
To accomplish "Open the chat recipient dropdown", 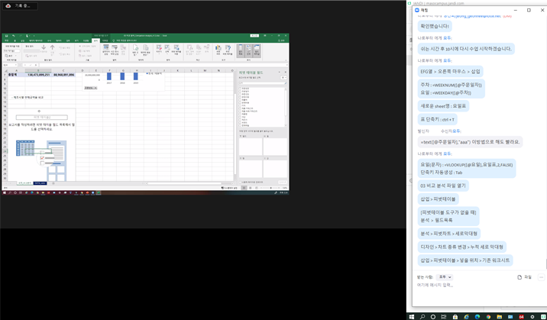I will click(x=445, y=277).
